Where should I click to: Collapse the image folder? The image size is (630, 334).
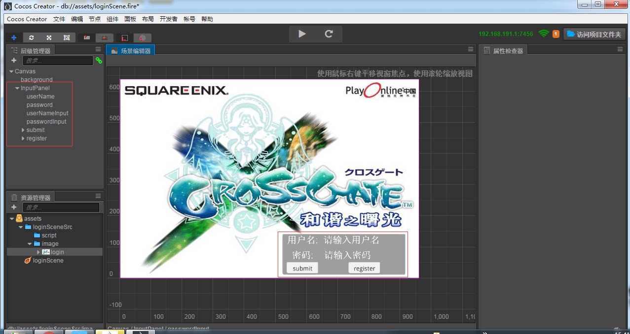[30, 244]
